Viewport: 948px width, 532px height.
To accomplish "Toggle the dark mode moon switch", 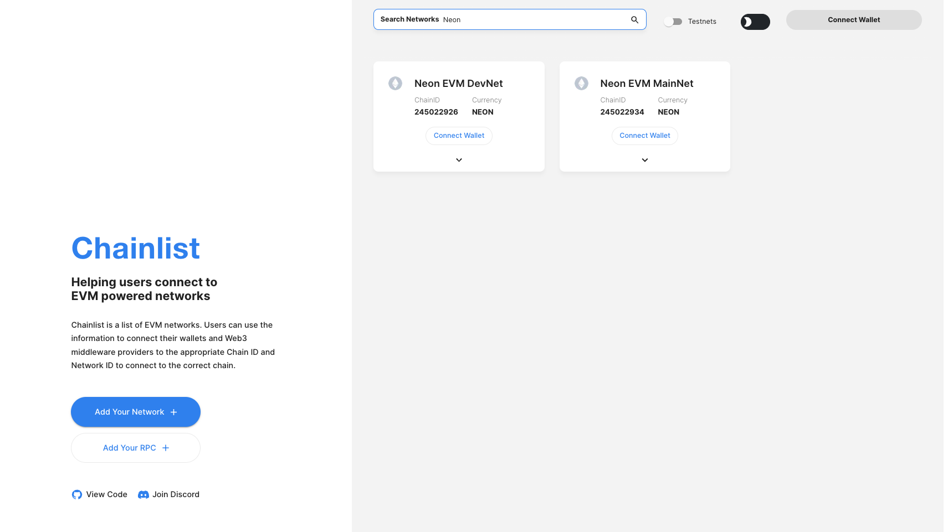I will [x=755, y=22].
